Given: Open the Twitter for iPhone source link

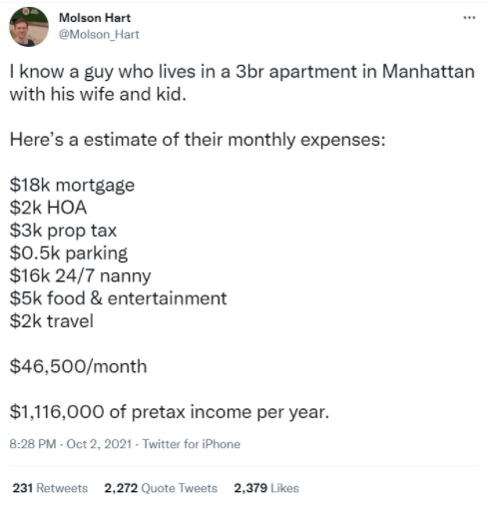Looking at the screenshot, I should tap(192, 444).
